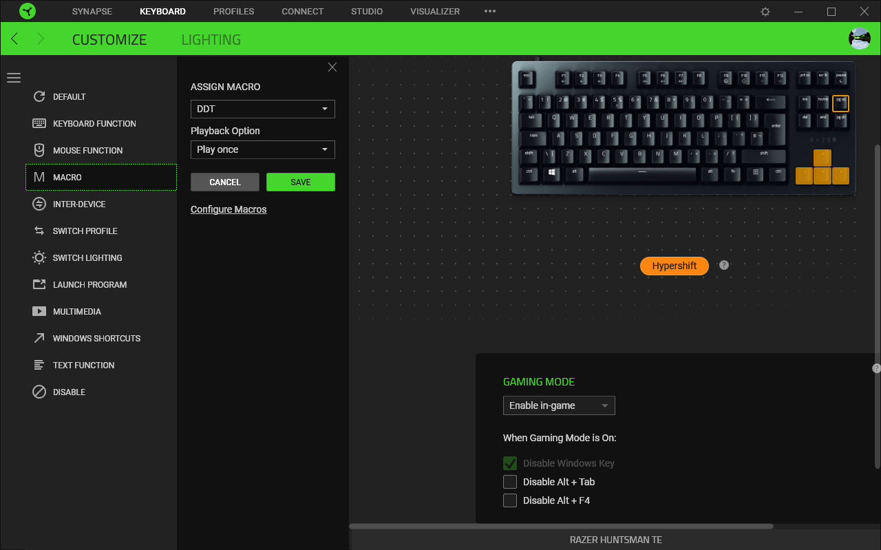The width and height of the screenshot is (881, 550).
Task: Choose the Inter-Device icon option
Action: point(39,204)
